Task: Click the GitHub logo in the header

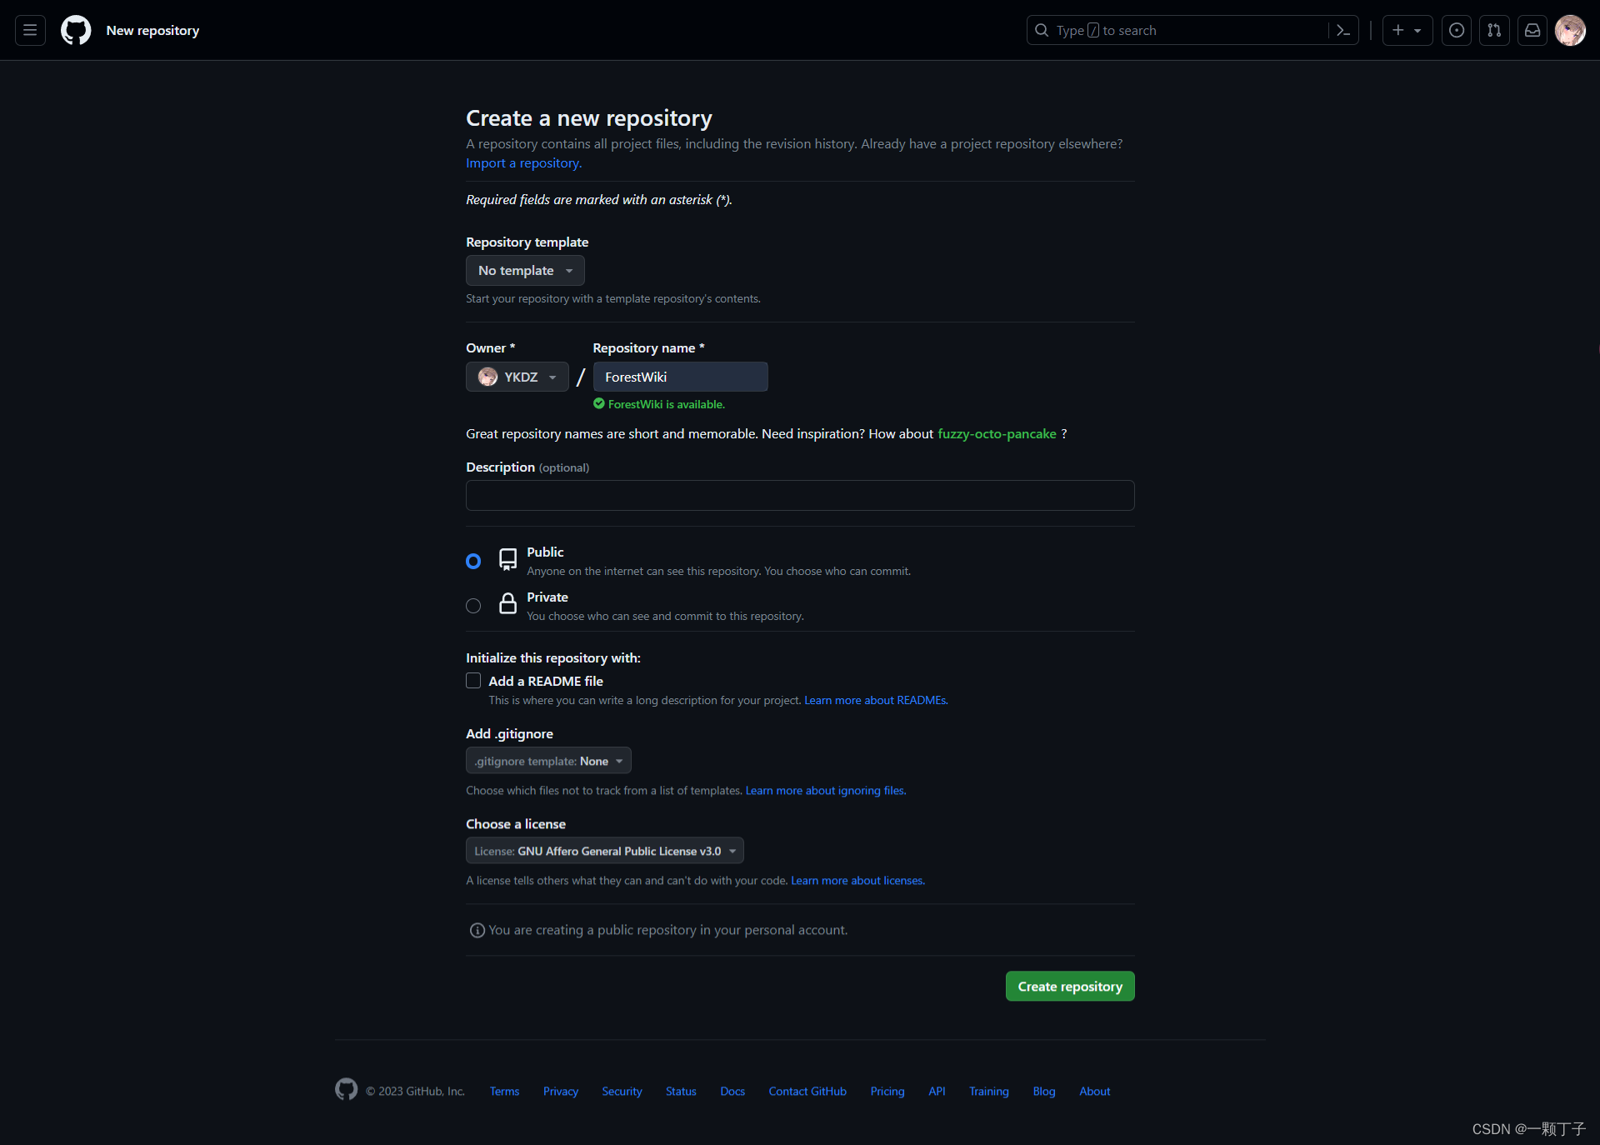Action: coord(76,30)
